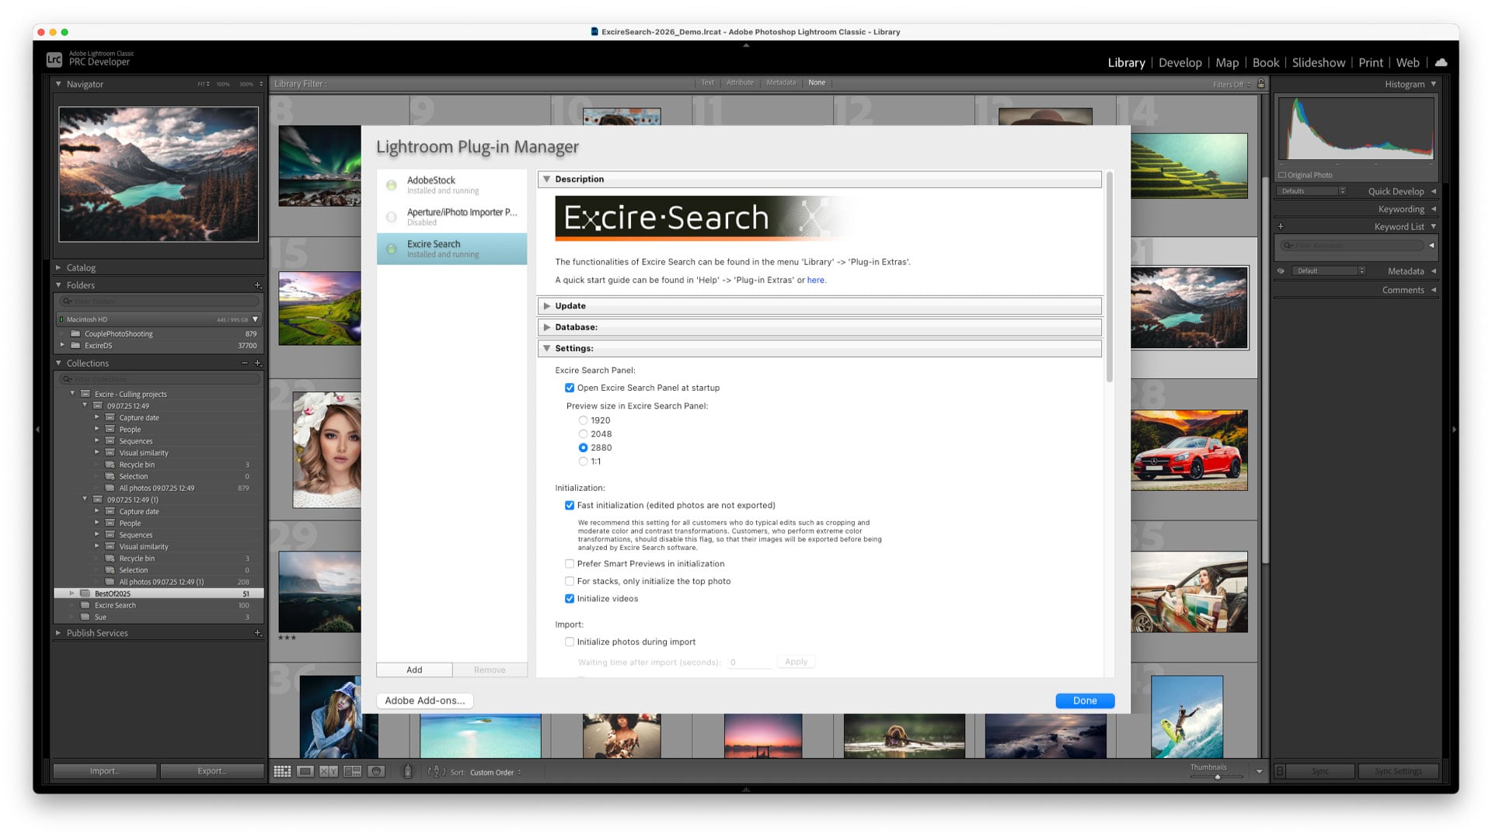Check Initialize photos during import
Screen dimensions: 1492x839
tap(570, 642)
